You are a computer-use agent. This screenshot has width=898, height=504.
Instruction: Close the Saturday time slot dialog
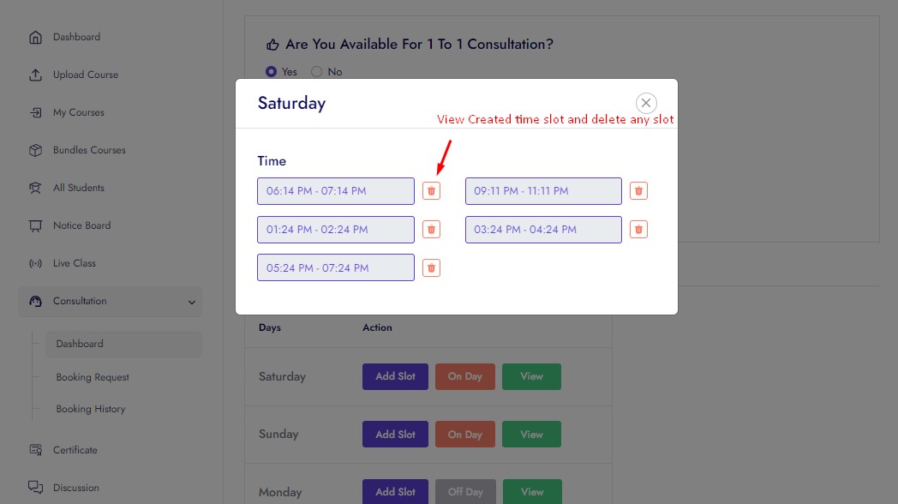[x=646, y=103]
